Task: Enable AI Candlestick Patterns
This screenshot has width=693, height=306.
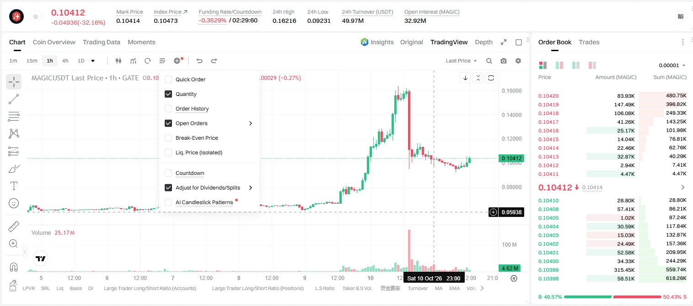Action: point(168,202)
